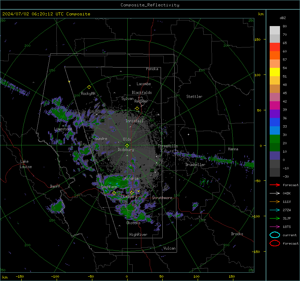Click the Innisfail city label
The height and width of the screenshot is (281, 300).
coord(134,121)
